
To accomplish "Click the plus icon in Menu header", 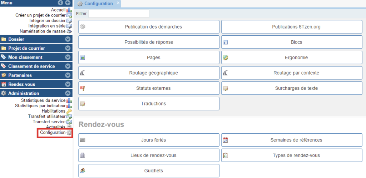I will (x=68, y=3).
